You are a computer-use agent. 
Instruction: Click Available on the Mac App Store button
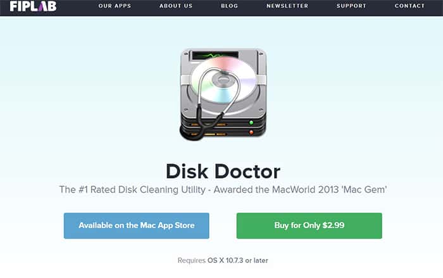click(x=137, y=225)
